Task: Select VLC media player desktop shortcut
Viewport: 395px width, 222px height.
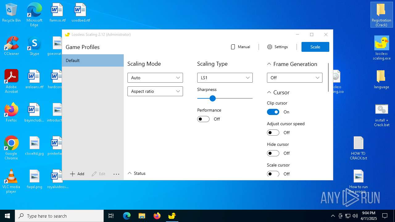Action: tap(11, 181)
